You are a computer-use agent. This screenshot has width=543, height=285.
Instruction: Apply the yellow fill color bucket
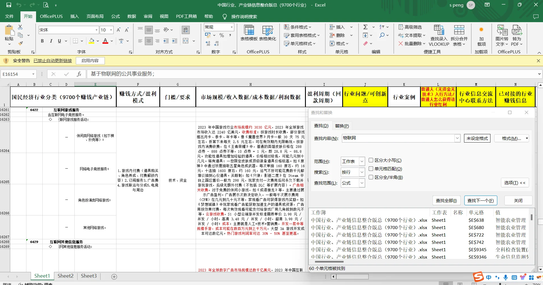pyautogui.click(x=91, y=41)
